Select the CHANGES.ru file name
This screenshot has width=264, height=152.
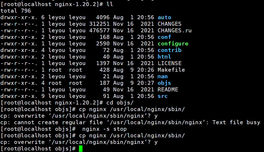[x=175, y=30]
